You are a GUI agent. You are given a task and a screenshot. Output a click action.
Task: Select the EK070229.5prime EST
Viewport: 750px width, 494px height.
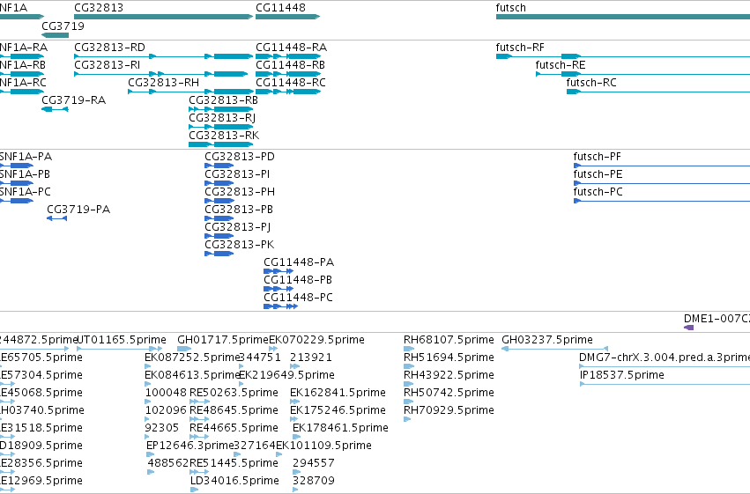click(273, 349)
